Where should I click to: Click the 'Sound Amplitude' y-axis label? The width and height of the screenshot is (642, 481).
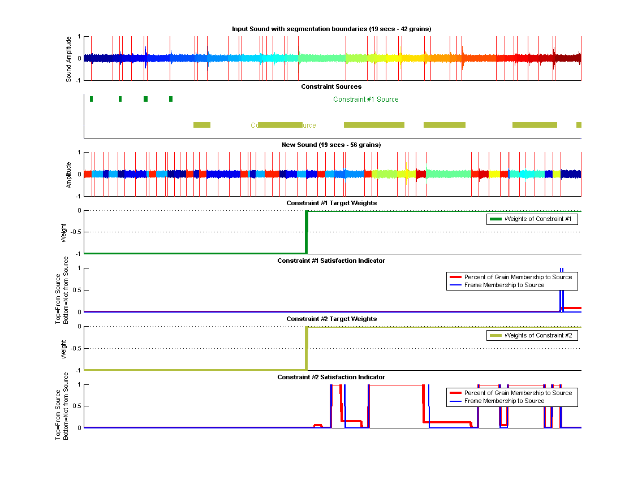(69, 59)
